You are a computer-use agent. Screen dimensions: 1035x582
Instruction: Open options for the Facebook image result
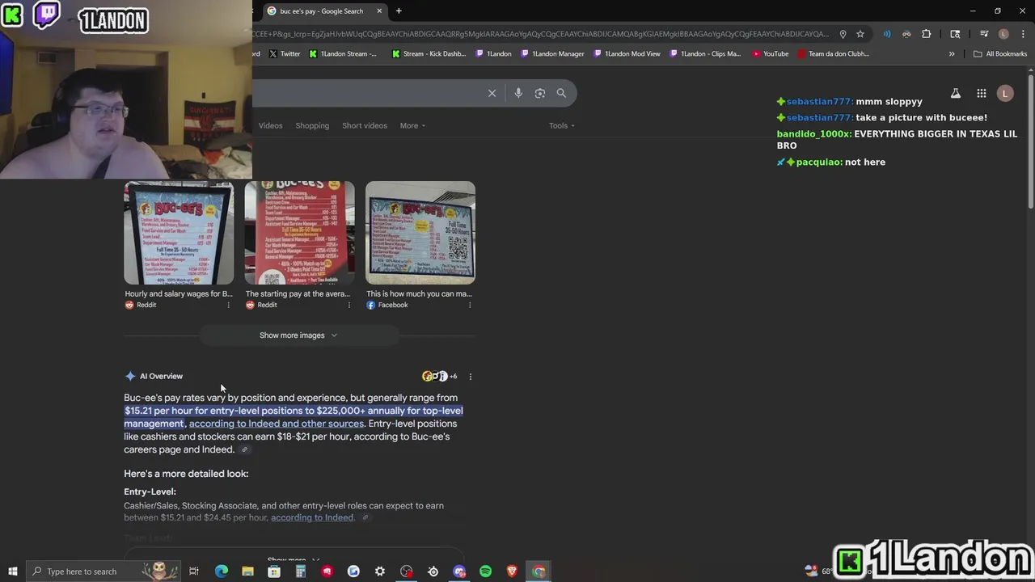point(470,305)
